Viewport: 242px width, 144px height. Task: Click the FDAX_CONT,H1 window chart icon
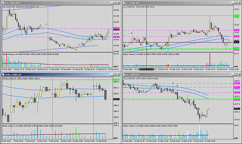click(3, 74)
